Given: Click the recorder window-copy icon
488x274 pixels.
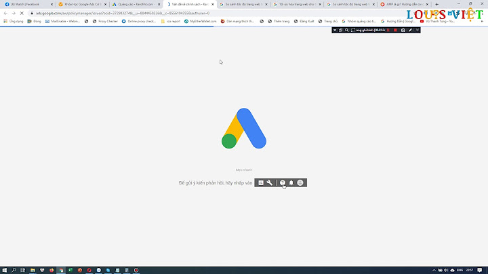Looking at the screenshot, I should point(340,31).
